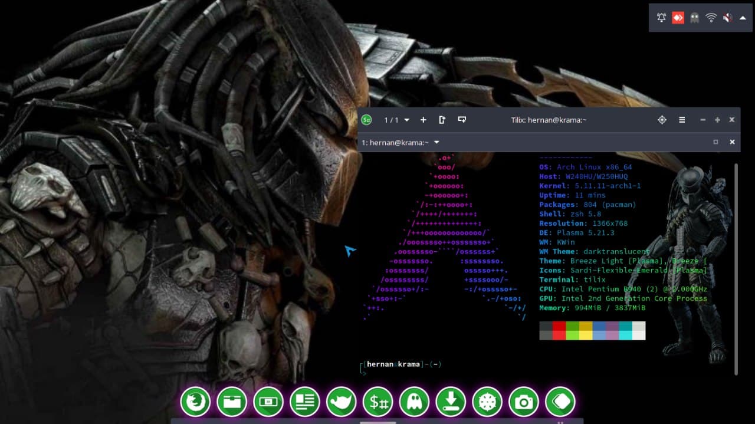Click add terminal down icon
The height and width of the screenshot is (424, 755).
click(462, 120)
